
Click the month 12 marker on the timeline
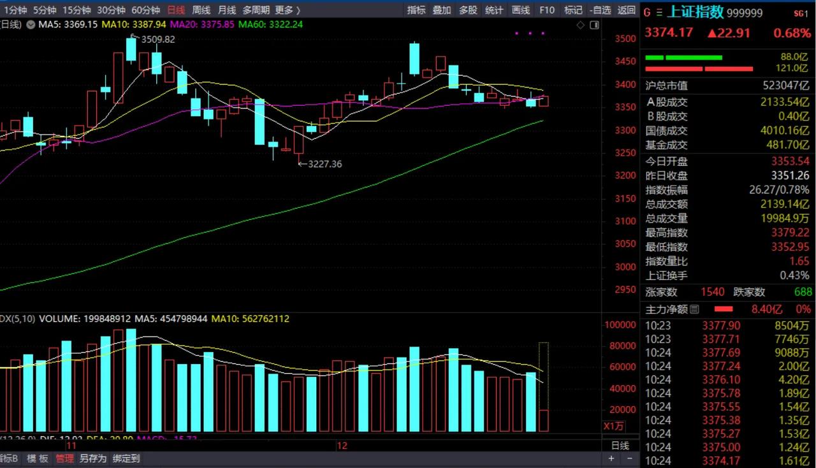pyautogui.click(x=342, y=446)
